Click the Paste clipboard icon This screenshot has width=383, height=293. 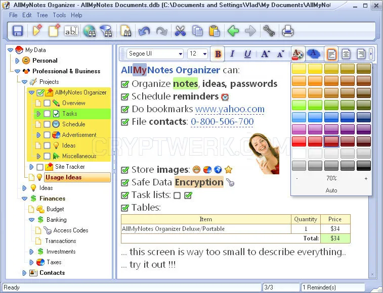[214, 31]
